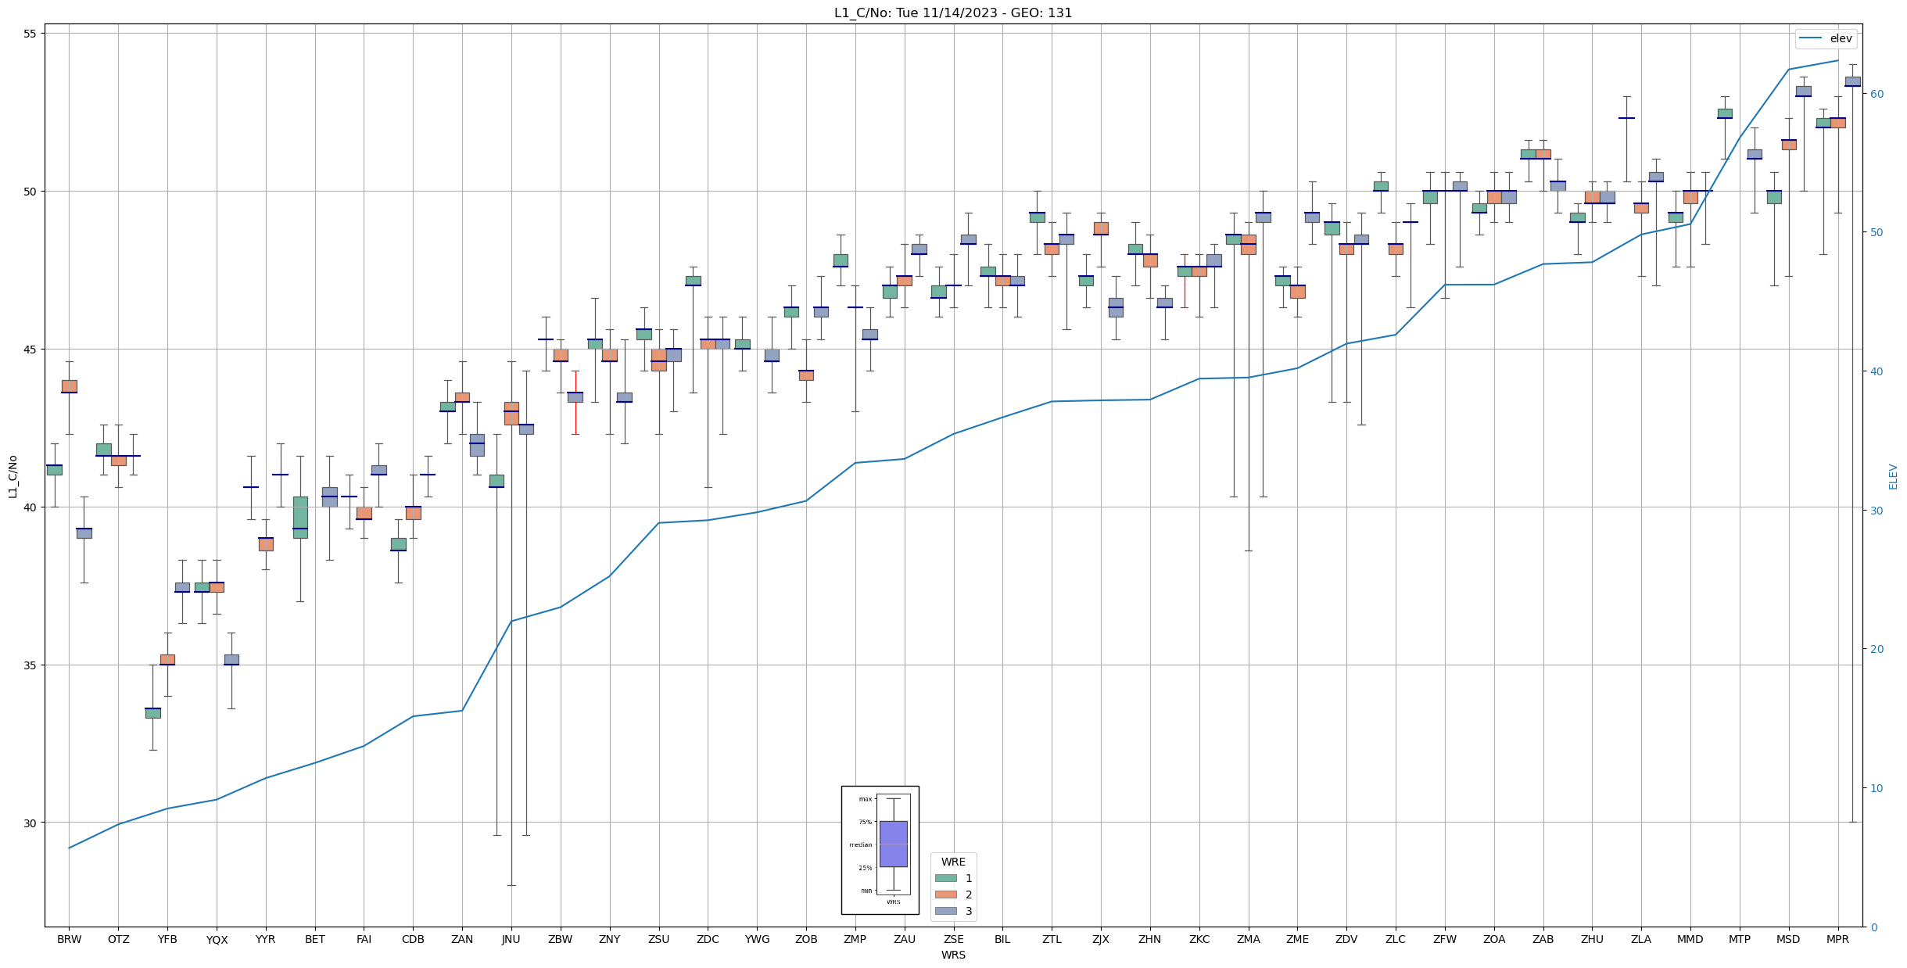Click the ZFW x-axis label
The image size is (1907, 968).
point(1445,939)
